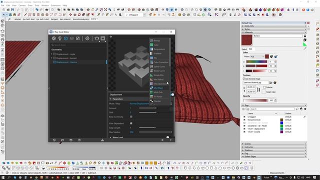Toggle Keep Continuity checkbox

(x=131, y=116)
